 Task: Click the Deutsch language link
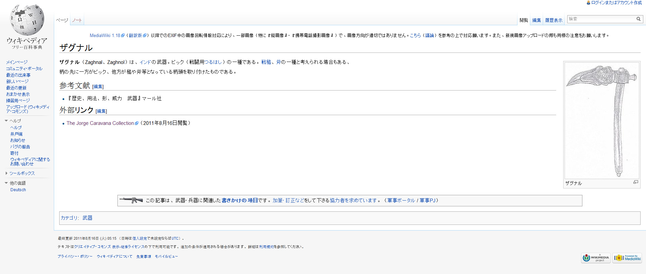pyautogui.click(x=18, y=190)
